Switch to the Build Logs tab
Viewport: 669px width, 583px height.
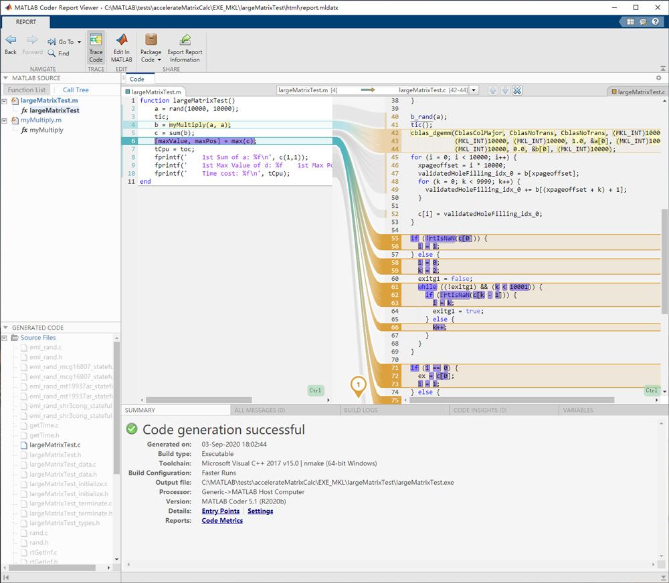point(361,410)
